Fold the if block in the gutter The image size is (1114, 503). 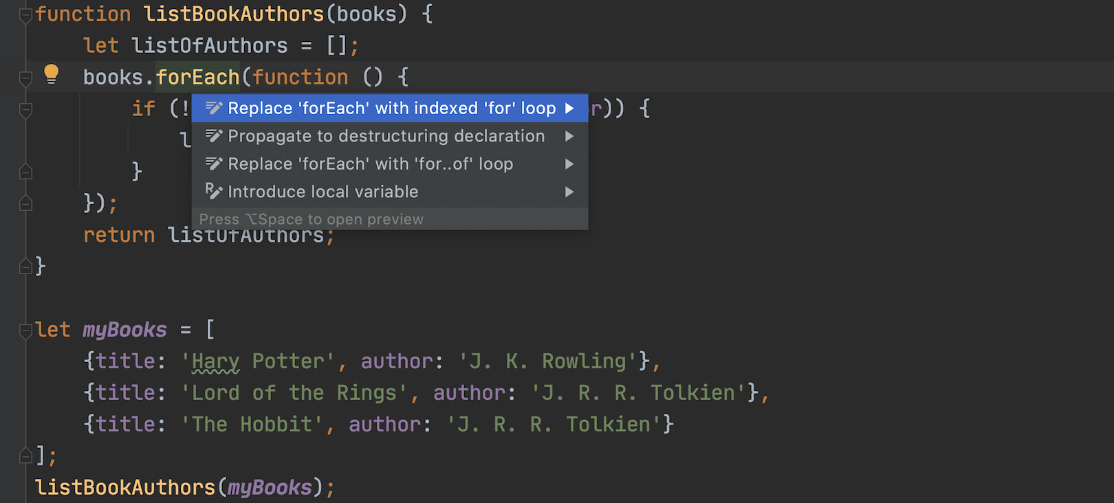click(x=25, y=110)
